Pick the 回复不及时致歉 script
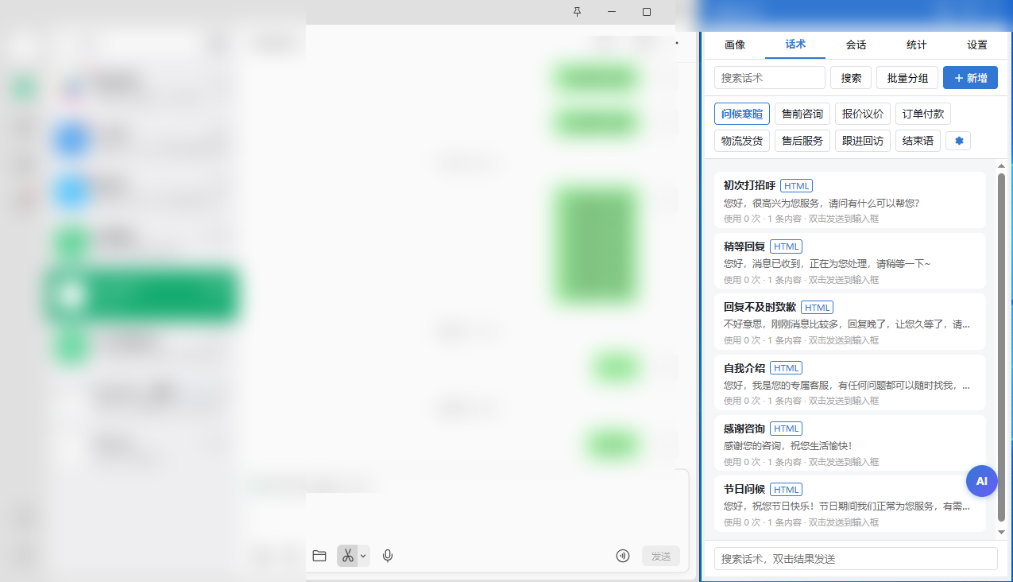1013x582 pixels. pyautogui.click(x=850, y=321)
